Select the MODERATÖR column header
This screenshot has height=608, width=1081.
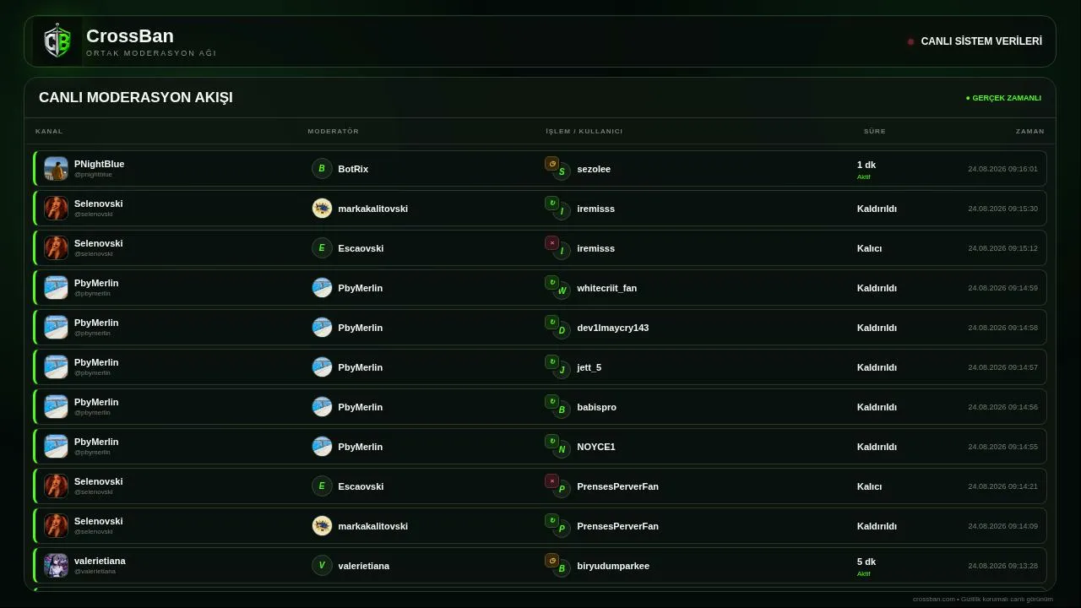tap(334, 132)
